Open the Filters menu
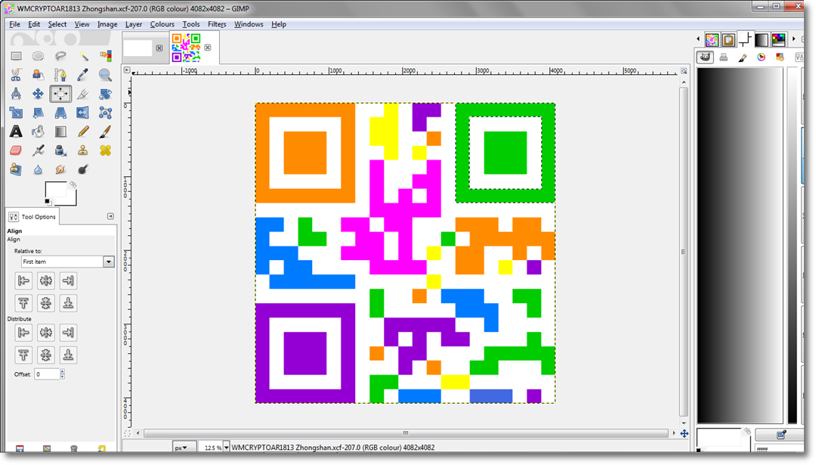 [217, 24]
